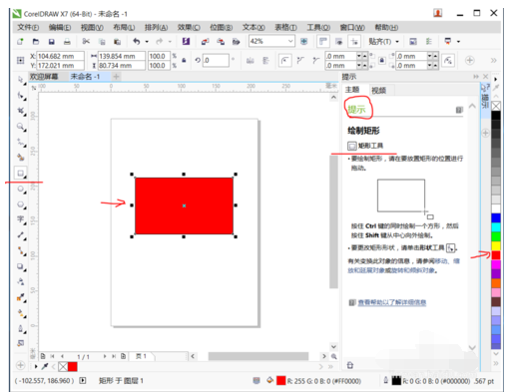Select the Pick tool in toolbox

21,80
